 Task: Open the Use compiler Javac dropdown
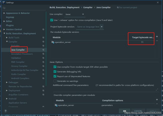point(75,14)
